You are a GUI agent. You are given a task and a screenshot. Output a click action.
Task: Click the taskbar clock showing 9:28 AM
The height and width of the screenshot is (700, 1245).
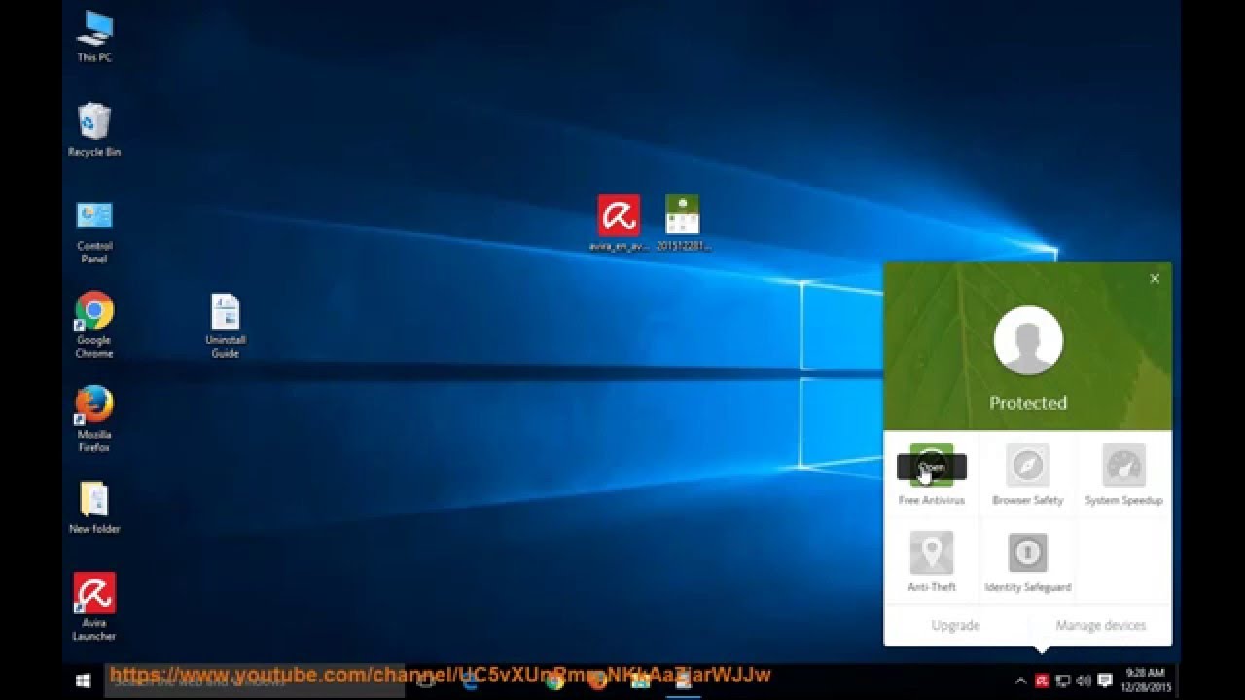coord(1144,681)
